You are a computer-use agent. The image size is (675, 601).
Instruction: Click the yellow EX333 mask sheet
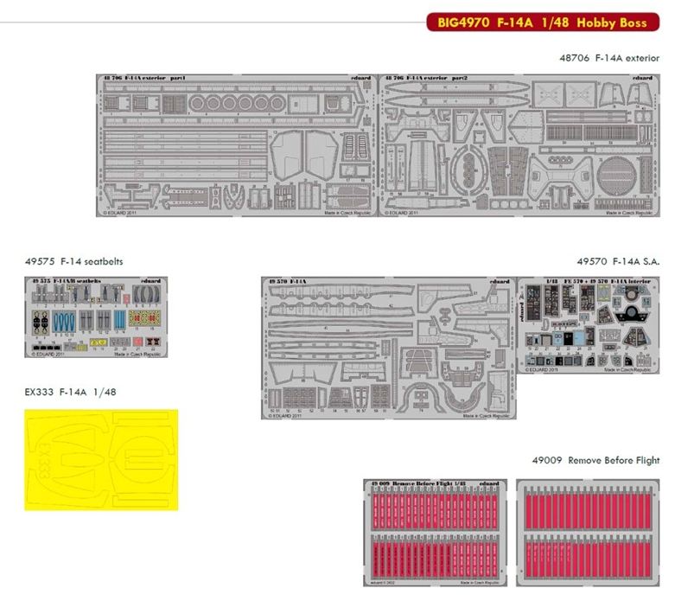tap(101, 458)
